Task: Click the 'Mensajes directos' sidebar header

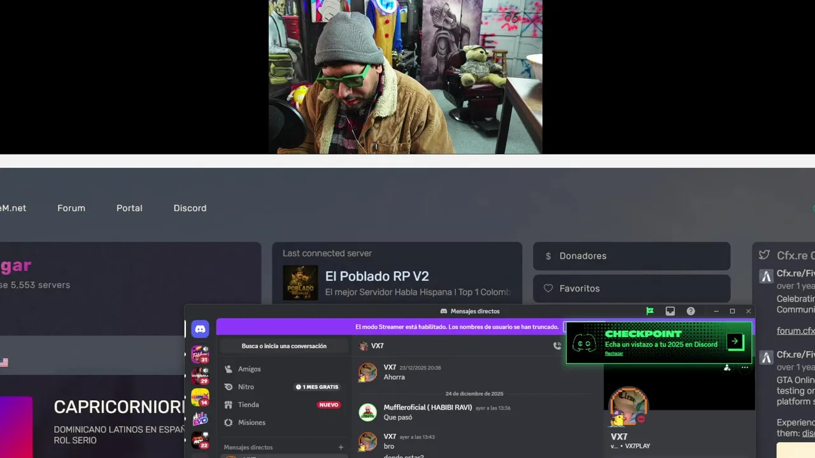Action: (248, 447)
